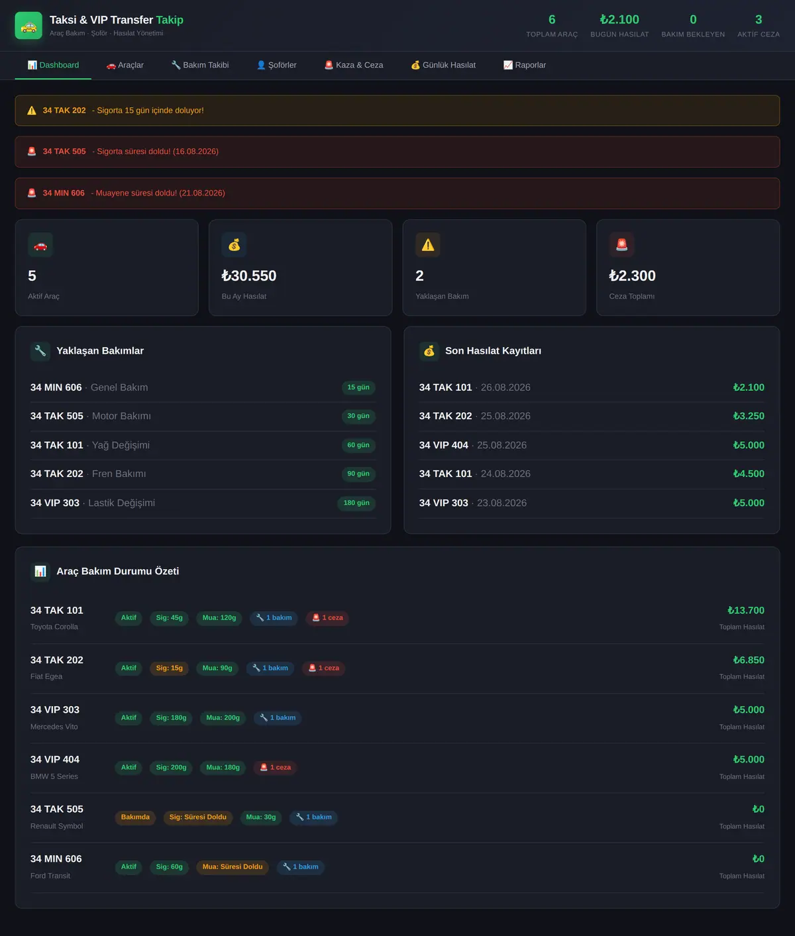Click the Toyota Corolla vehicle model text
Screen dimensions: 795x936
pyautogui.click(x=54, y=627)
